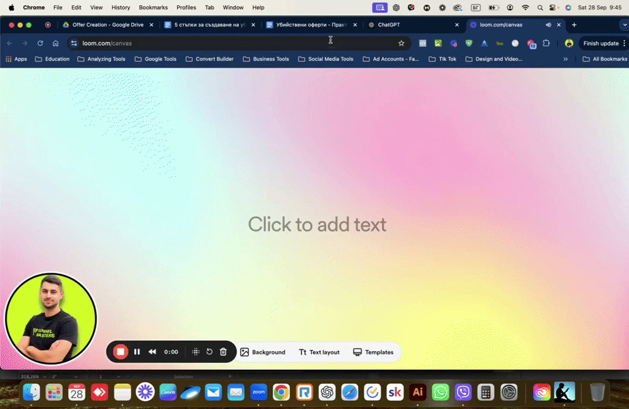The height and width of the screenshot is (409, 629).
Task: Stop the Loom recording with red button
Action: coord(120,352)
